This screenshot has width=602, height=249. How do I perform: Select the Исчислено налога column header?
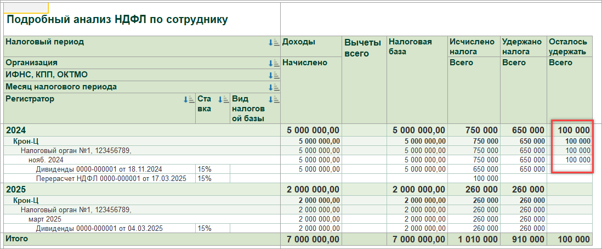pos(472,47)
